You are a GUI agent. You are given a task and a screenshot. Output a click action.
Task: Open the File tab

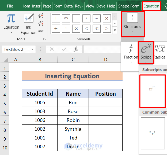[x=10, y=6]
